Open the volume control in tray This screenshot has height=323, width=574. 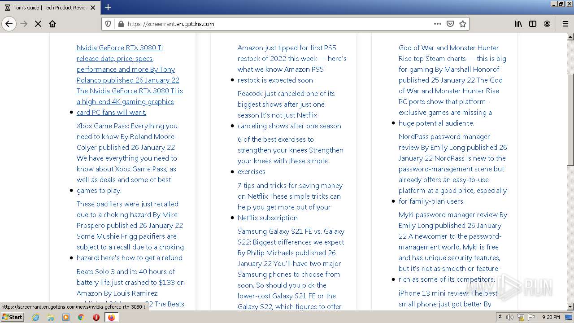[510, 317]
